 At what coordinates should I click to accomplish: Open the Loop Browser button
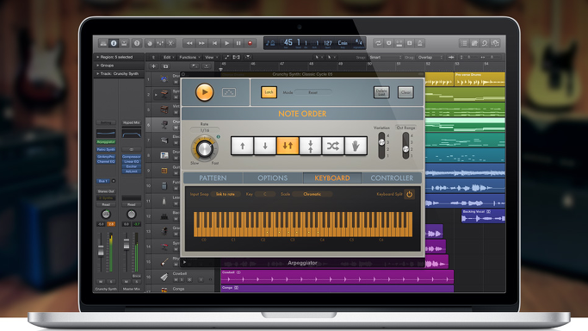pyautogui.click(x=485, y=43)
